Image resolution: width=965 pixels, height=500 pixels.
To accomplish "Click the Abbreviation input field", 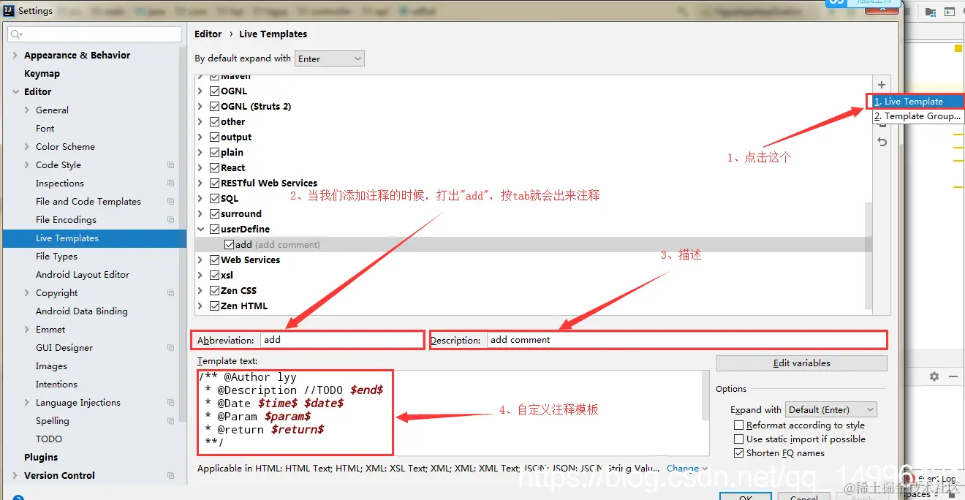I will 342,340.
